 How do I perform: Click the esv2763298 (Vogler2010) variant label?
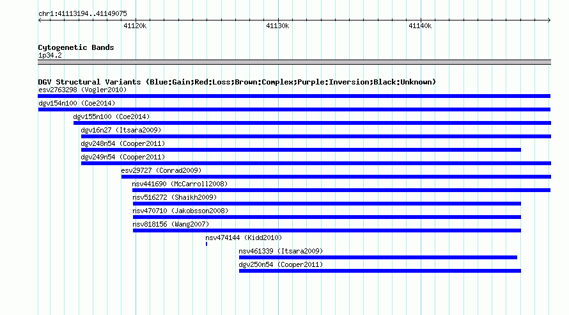click(x=82, y=90)
